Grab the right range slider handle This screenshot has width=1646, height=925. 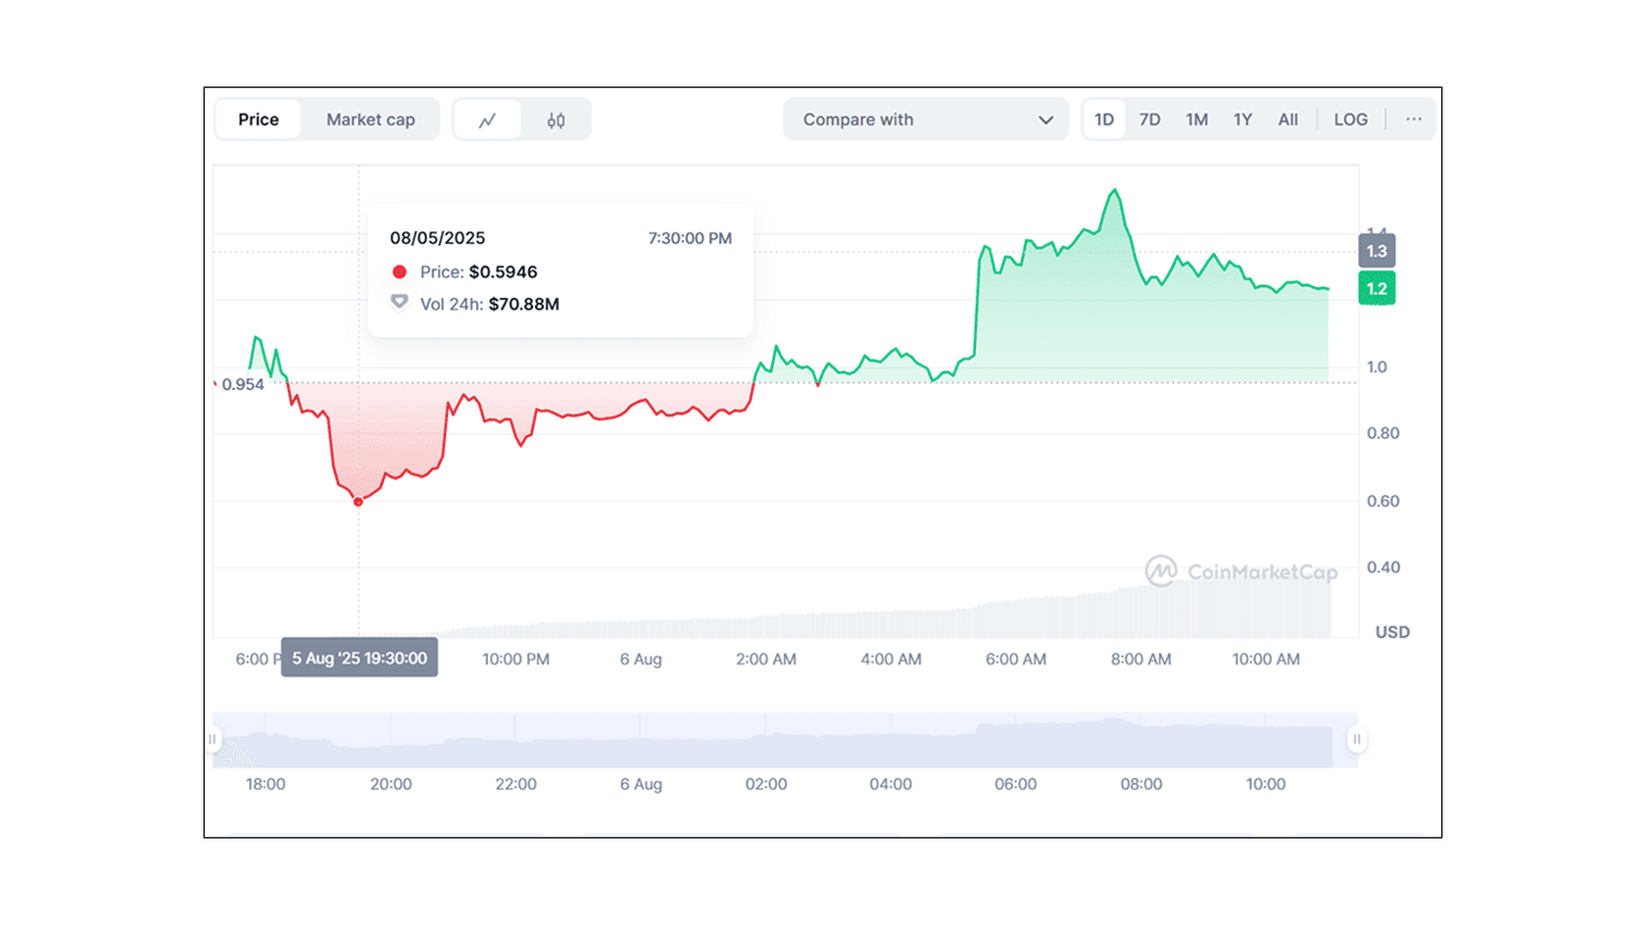(1356, 739)
